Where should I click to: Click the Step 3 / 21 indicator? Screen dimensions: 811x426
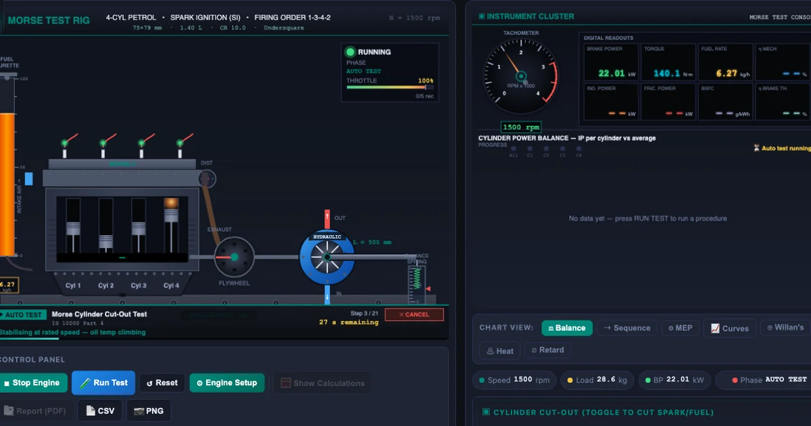365,314
